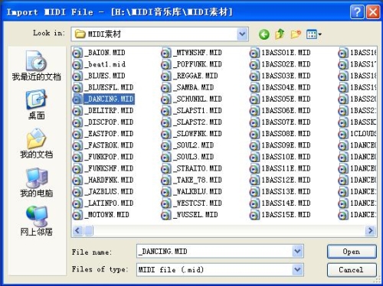383x286 pixels.
Task: Select file name 1BASS12E.MID
Action: [x=286, y=180]
